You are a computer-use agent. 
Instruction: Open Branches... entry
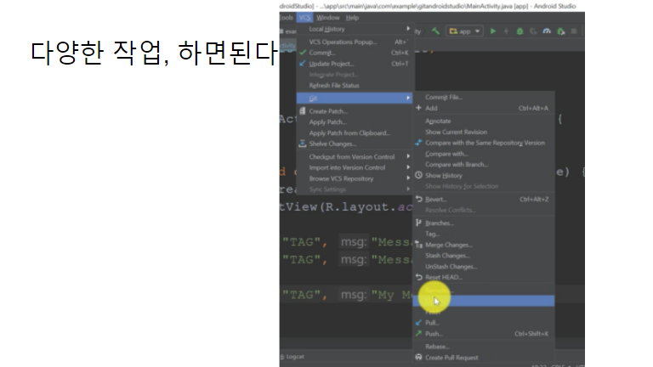pyautogui.click(x=484, y=223)
